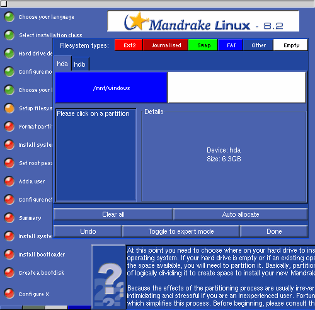The image size is (315, 310).
Task: Choose the green Swap filesystem type
Action: [x=203, y=45]
